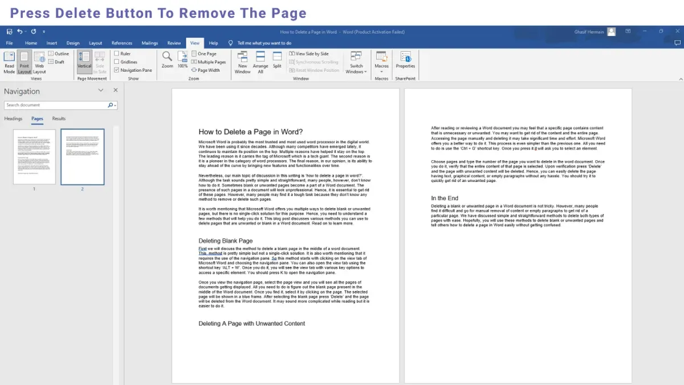The height and width of the screenshot is (385, 684).
Task: Open a New Window
Action: (x=243, y=62)
